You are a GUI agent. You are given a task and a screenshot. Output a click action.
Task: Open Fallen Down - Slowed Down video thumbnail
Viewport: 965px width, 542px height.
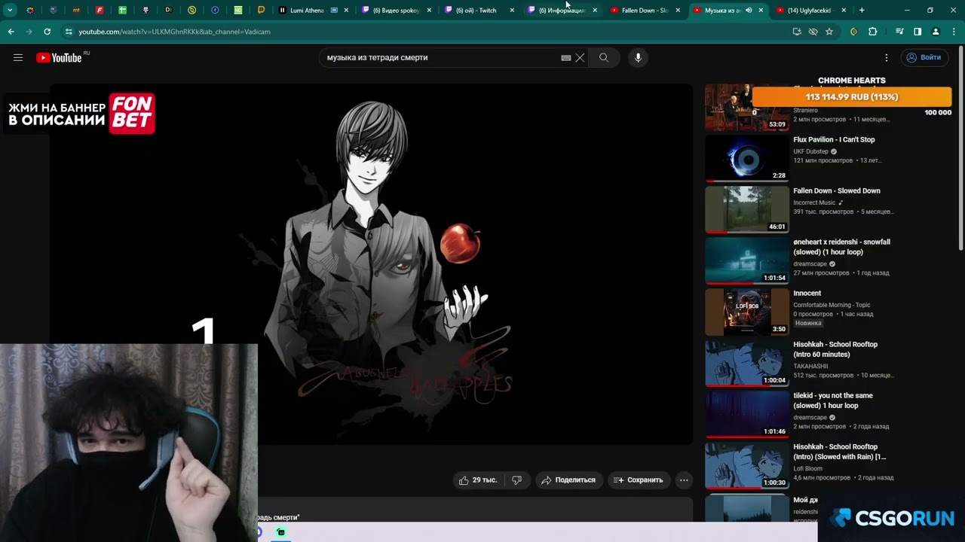pyautogui.click(x=746, y=209)
